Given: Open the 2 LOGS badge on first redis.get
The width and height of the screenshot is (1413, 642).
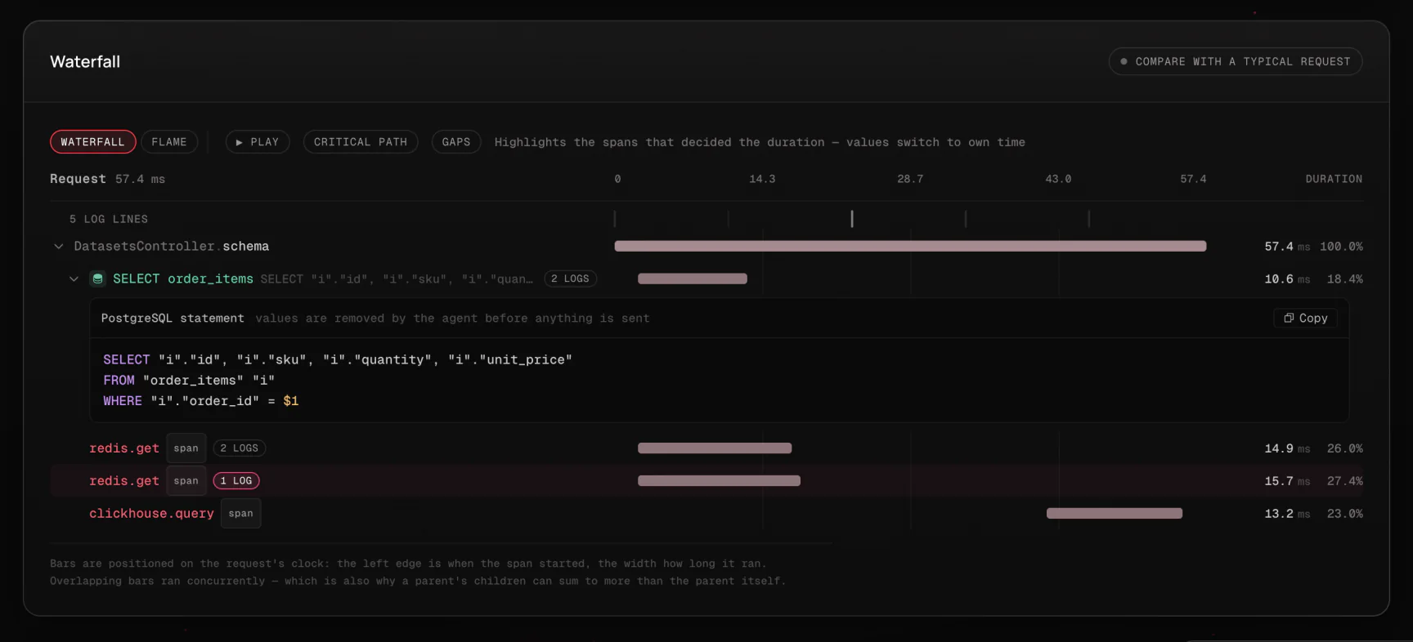Looking at the screenshot, I should [240, 448].
